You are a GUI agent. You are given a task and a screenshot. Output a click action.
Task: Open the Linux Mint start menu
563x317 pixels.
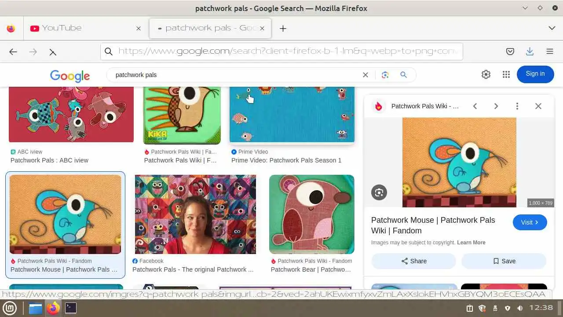[x=10, y=308]
